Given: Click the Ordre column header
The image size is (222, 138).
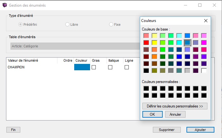Looking at the screenshot, I should point(65,60).
